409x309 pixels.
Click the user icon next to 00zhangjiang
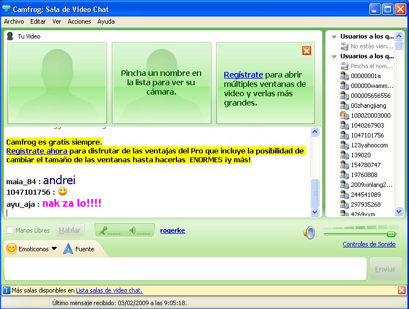[x=344, y=106]
